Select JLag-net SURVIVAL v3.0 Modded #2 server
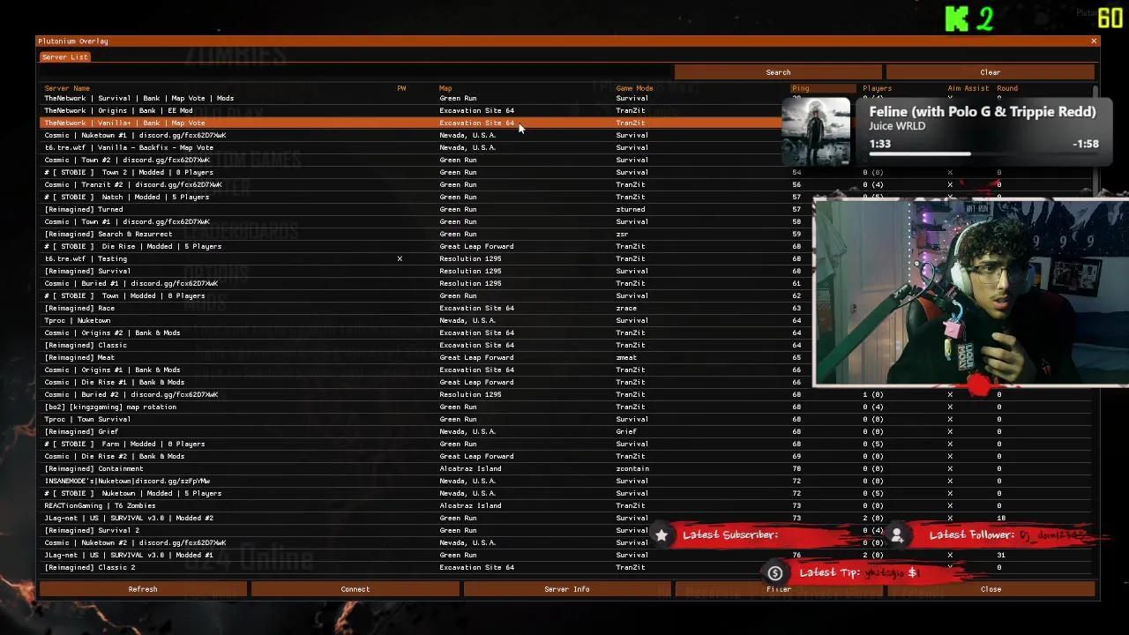This screenshot has width=1129, height=635. point(565,518)
